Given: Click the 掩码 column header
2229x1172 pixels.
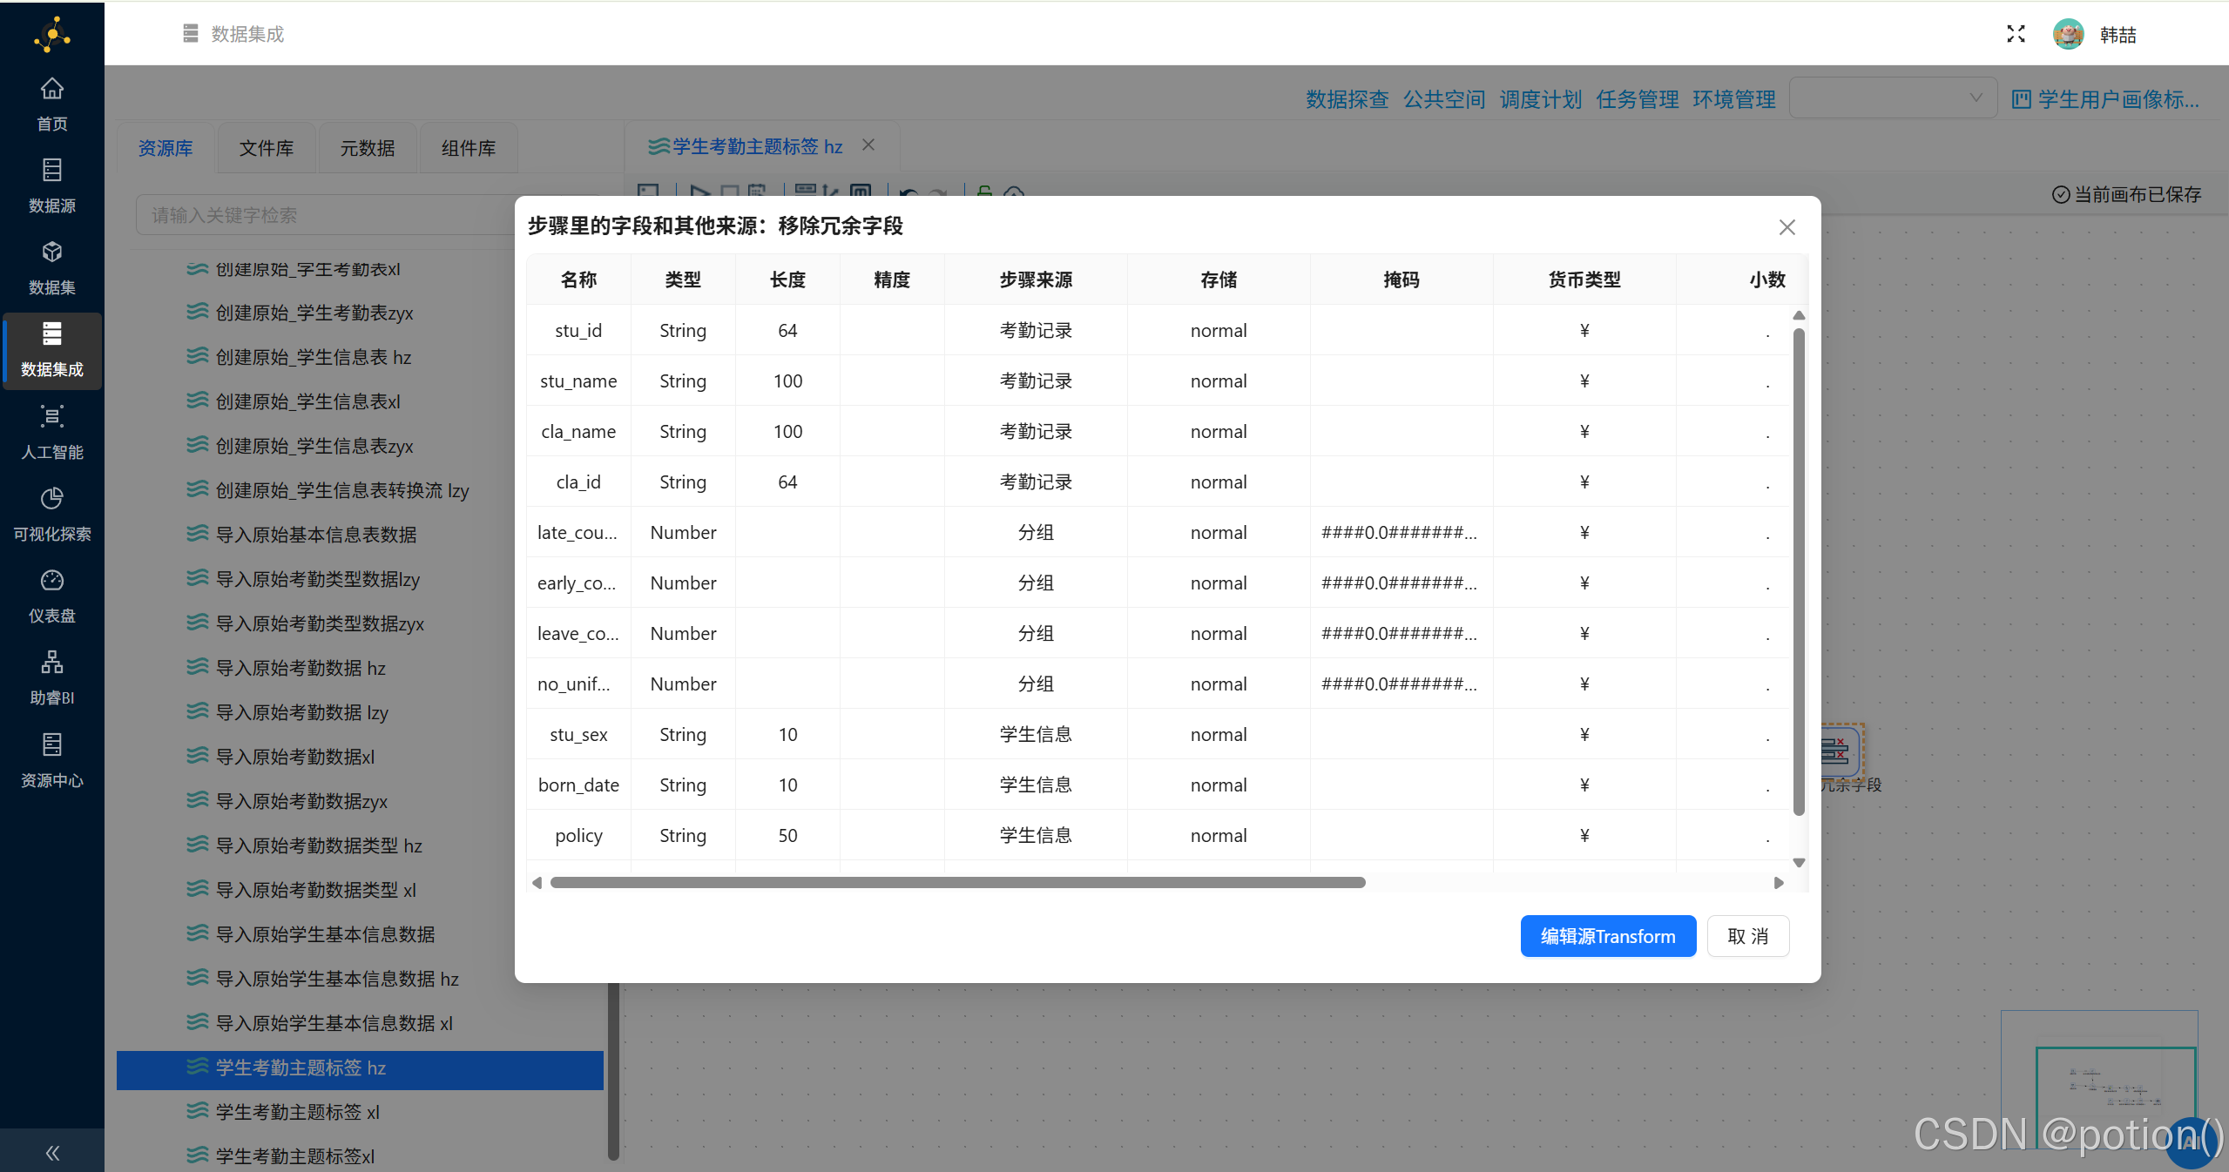Looking at the screenshot, I should pyautogui.click(x=1402, y=280).
